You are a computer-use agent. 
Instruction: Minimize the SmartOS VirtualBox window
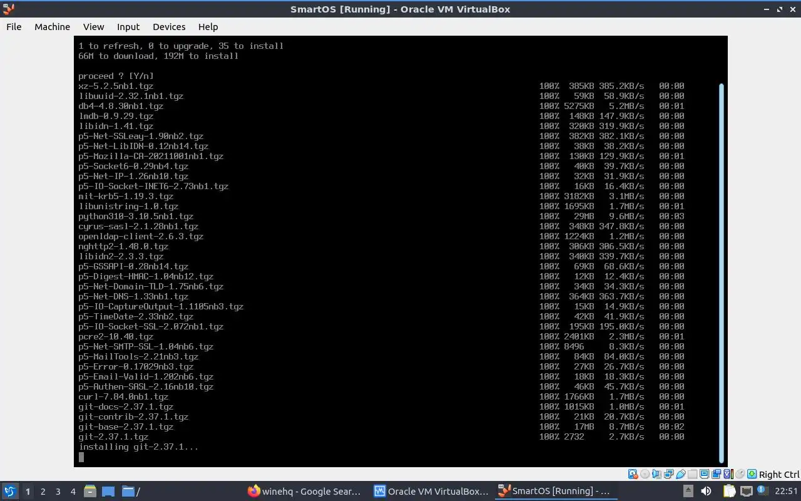(767, 9)
